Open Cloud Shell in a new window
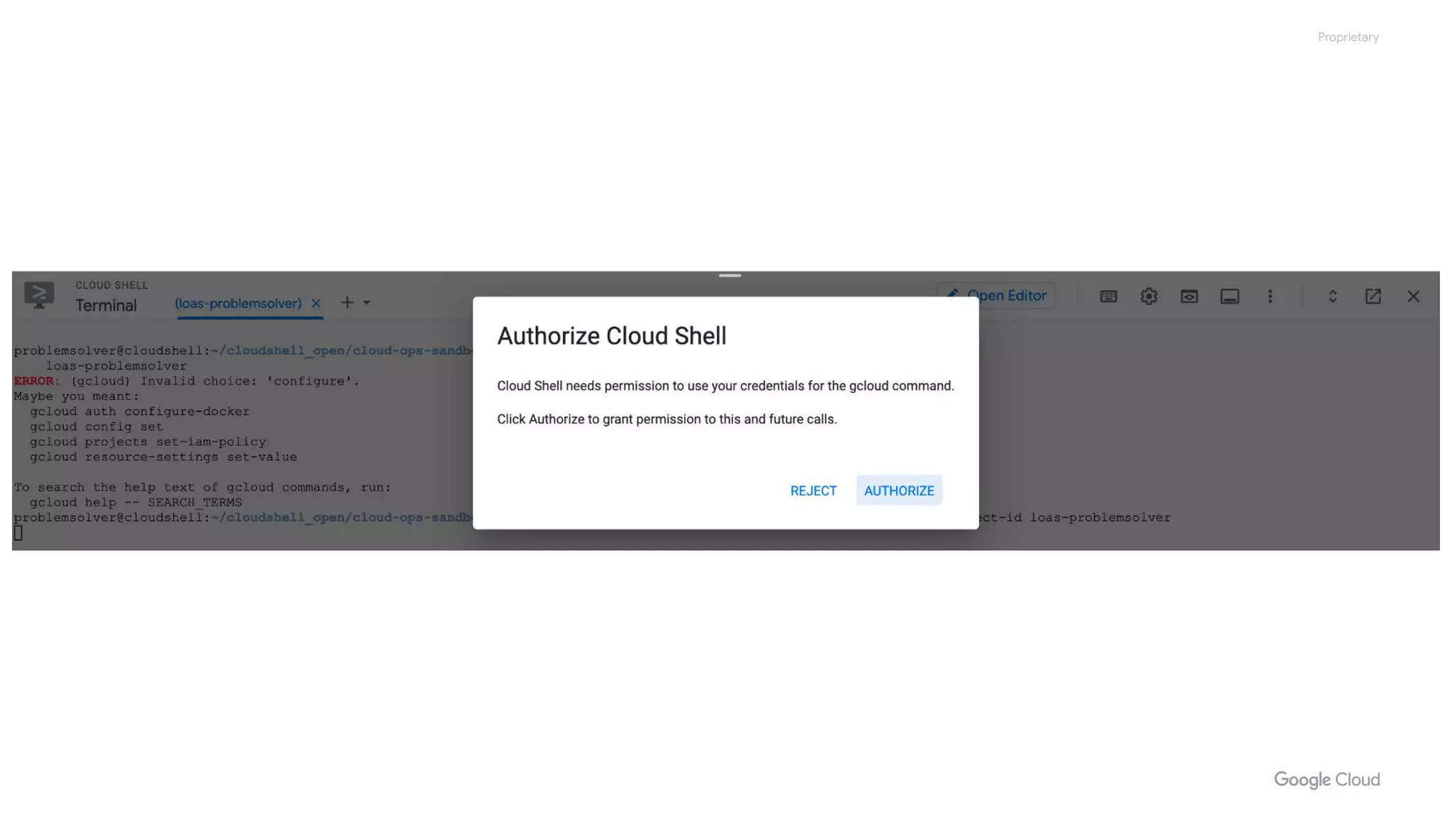Image resolution: width=1452 pixels, height=817 pixels. (1373, 296)
